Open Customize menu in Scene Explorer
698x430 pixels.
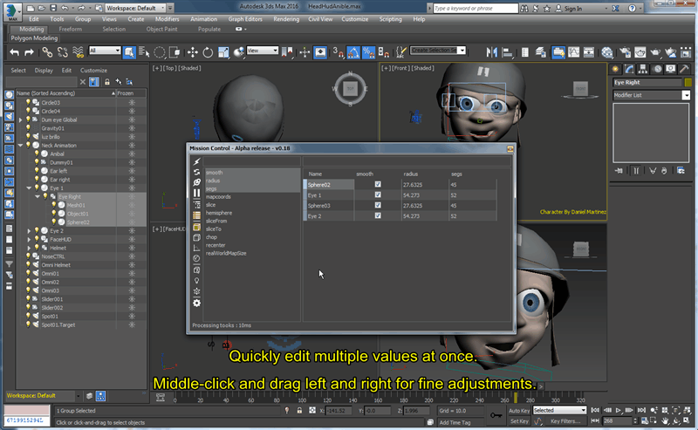pyautogui.click(x=93, y=71)
